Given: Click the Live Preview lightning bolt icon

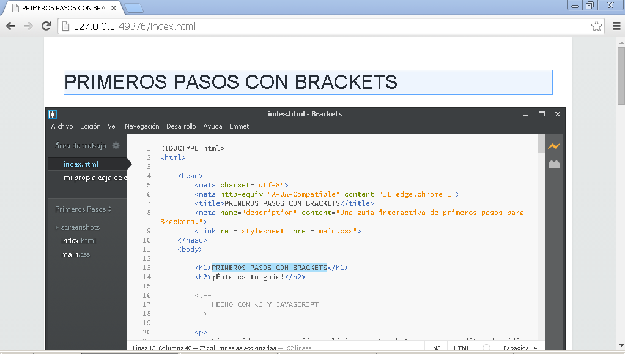Looking at the screenshot, I should pos(554,146).
